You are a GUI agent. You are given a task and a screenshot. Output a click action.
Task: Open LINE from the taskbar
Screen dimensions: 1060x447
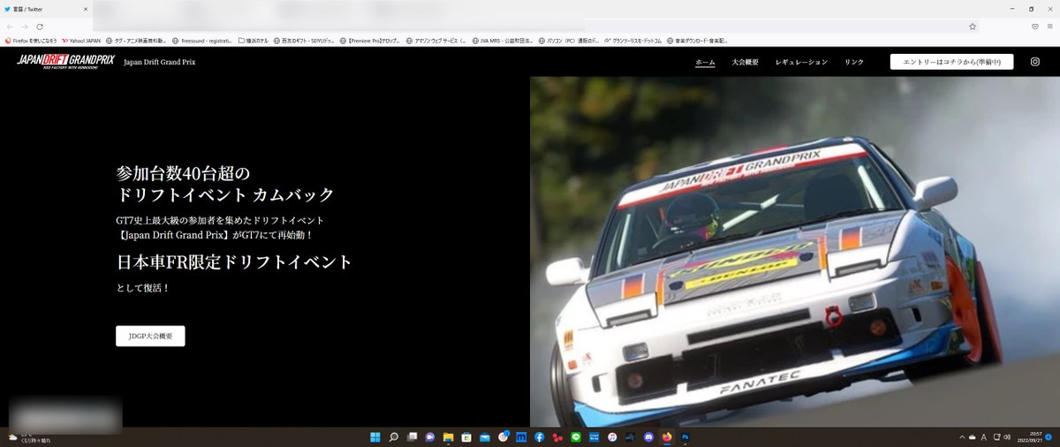point(576,437)
